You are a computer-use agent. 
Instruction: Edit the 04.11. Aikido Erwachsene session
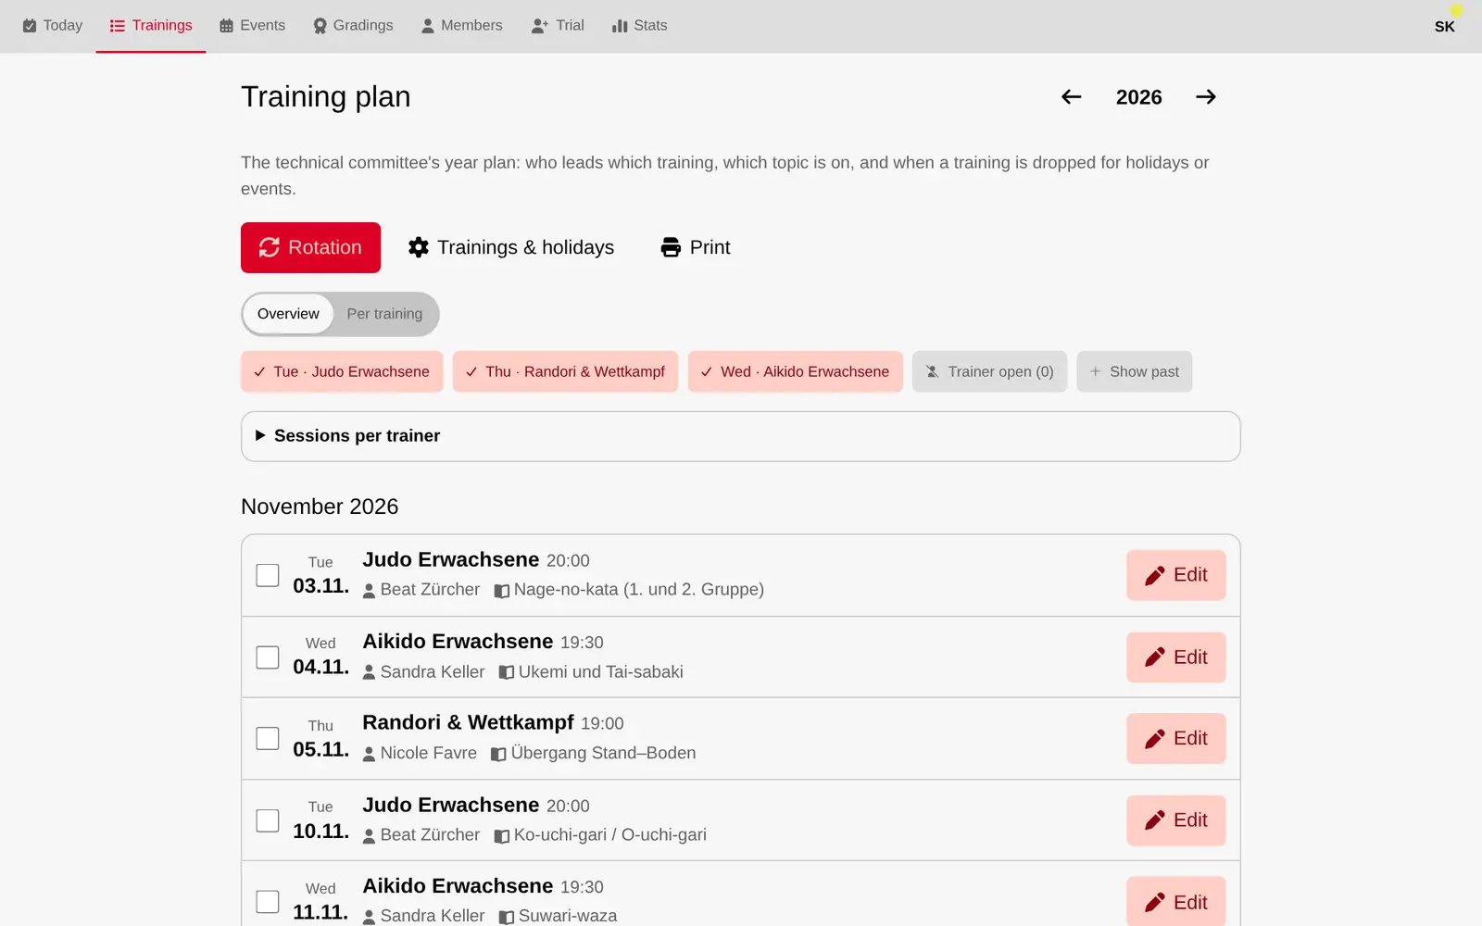coord(1176,657)
